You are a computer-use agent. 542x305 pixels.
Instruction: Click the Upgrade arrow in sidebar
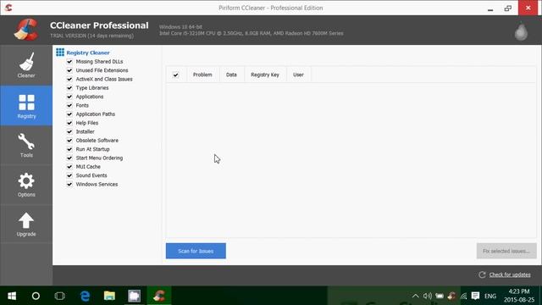[26, 224]
